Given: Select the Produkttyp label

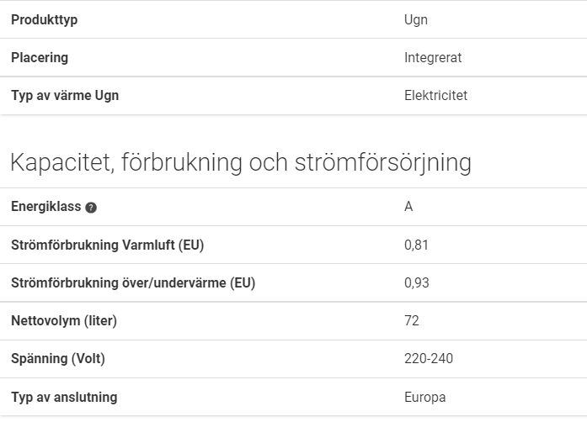Looking at the screenshot, I should pyautogui.click(x=44, y=20).
